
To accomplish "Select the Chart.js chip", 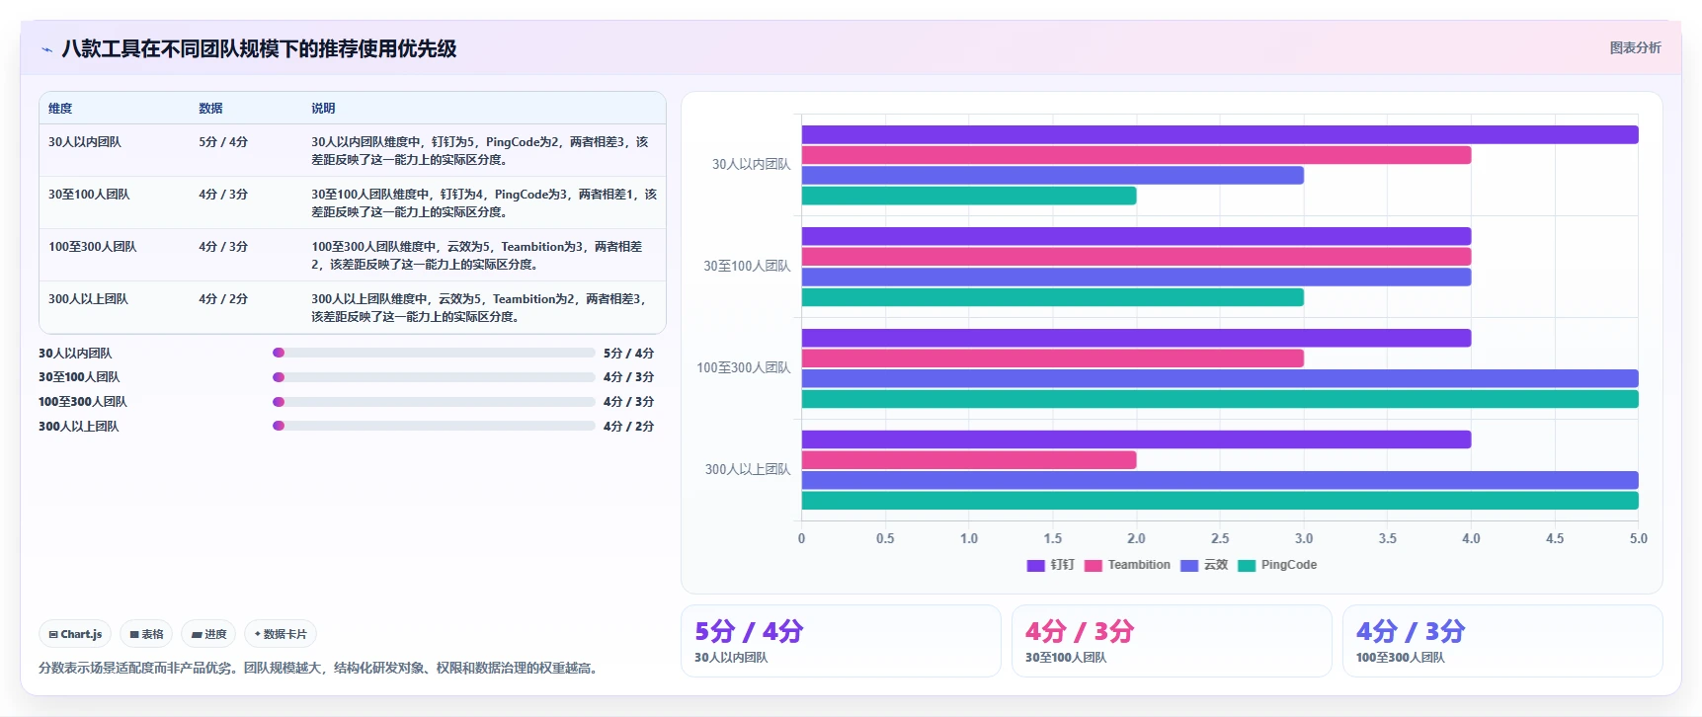I will click(x=75, y=634).
